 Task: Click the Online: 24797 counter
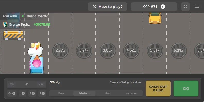tap(37, 16)
